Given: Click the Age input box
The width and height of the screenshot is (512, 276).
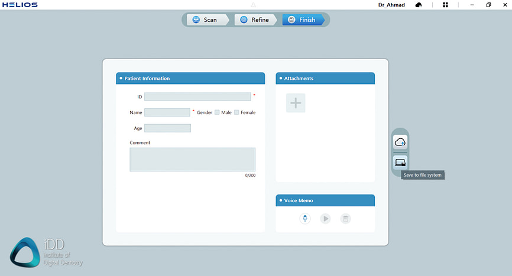Looking at the screenshot, I should (167, 128).
